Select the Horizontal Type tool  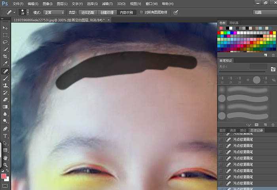pyautogui.click(x=5, y=136)
